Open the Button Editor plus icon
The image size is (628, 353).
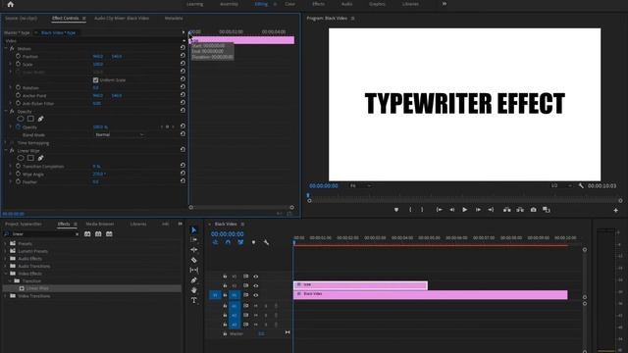[615, 210]
